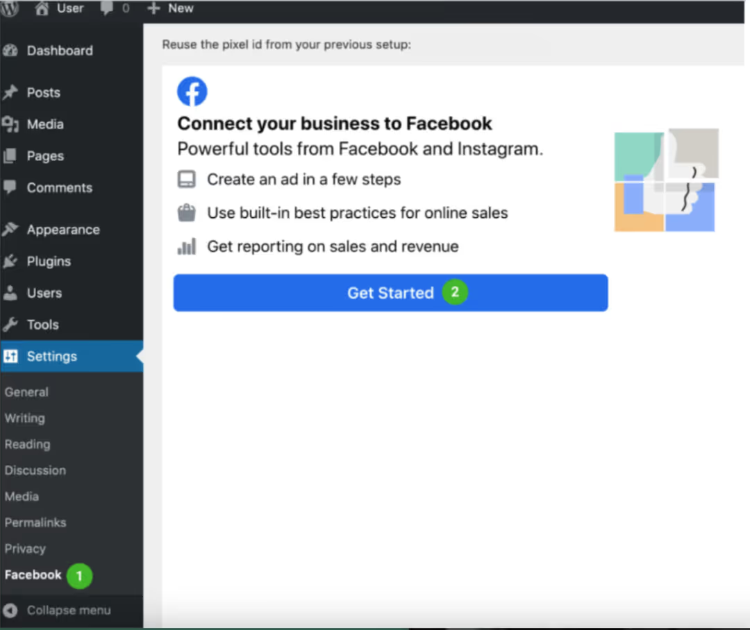Open the Appearance menu
Image resolution: width=750 pixels, height=630 pixels.
[63, 230]
